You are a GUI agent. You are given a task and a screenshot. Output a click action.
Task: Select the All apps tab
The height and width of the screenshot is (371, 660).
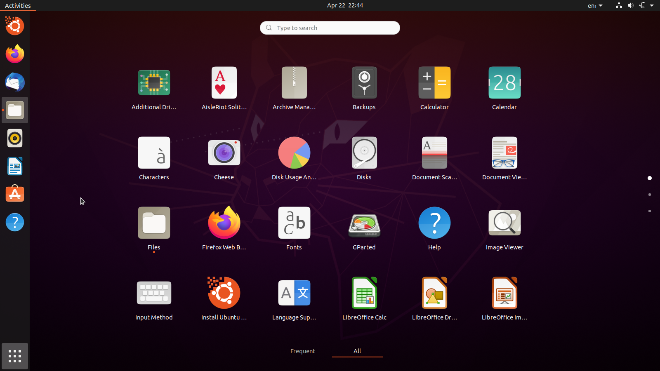[x=357, y=351]
